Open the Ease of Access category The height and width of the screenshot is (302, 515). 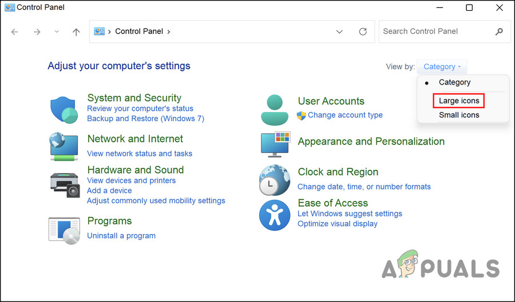(332, 203)
